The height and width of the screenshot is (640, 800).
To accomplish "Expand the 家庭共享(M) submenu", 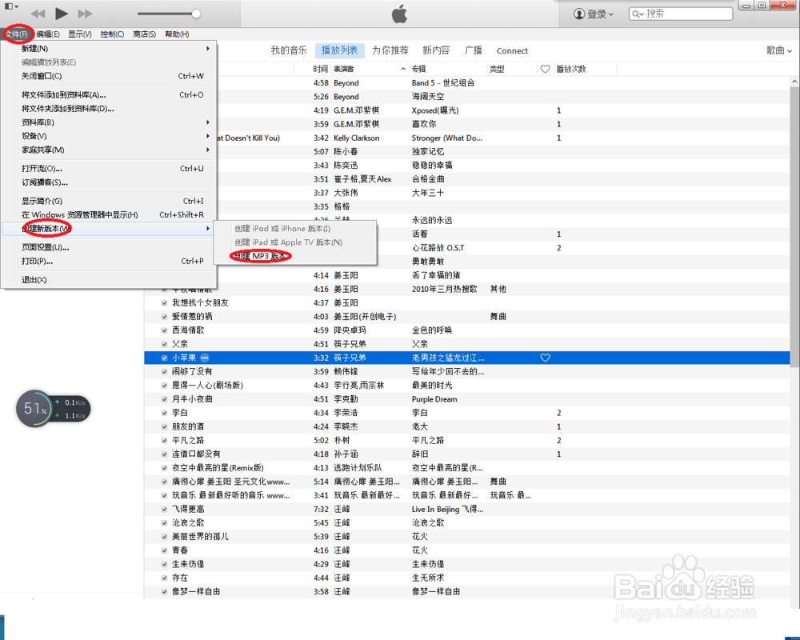I will click(109, 150).
